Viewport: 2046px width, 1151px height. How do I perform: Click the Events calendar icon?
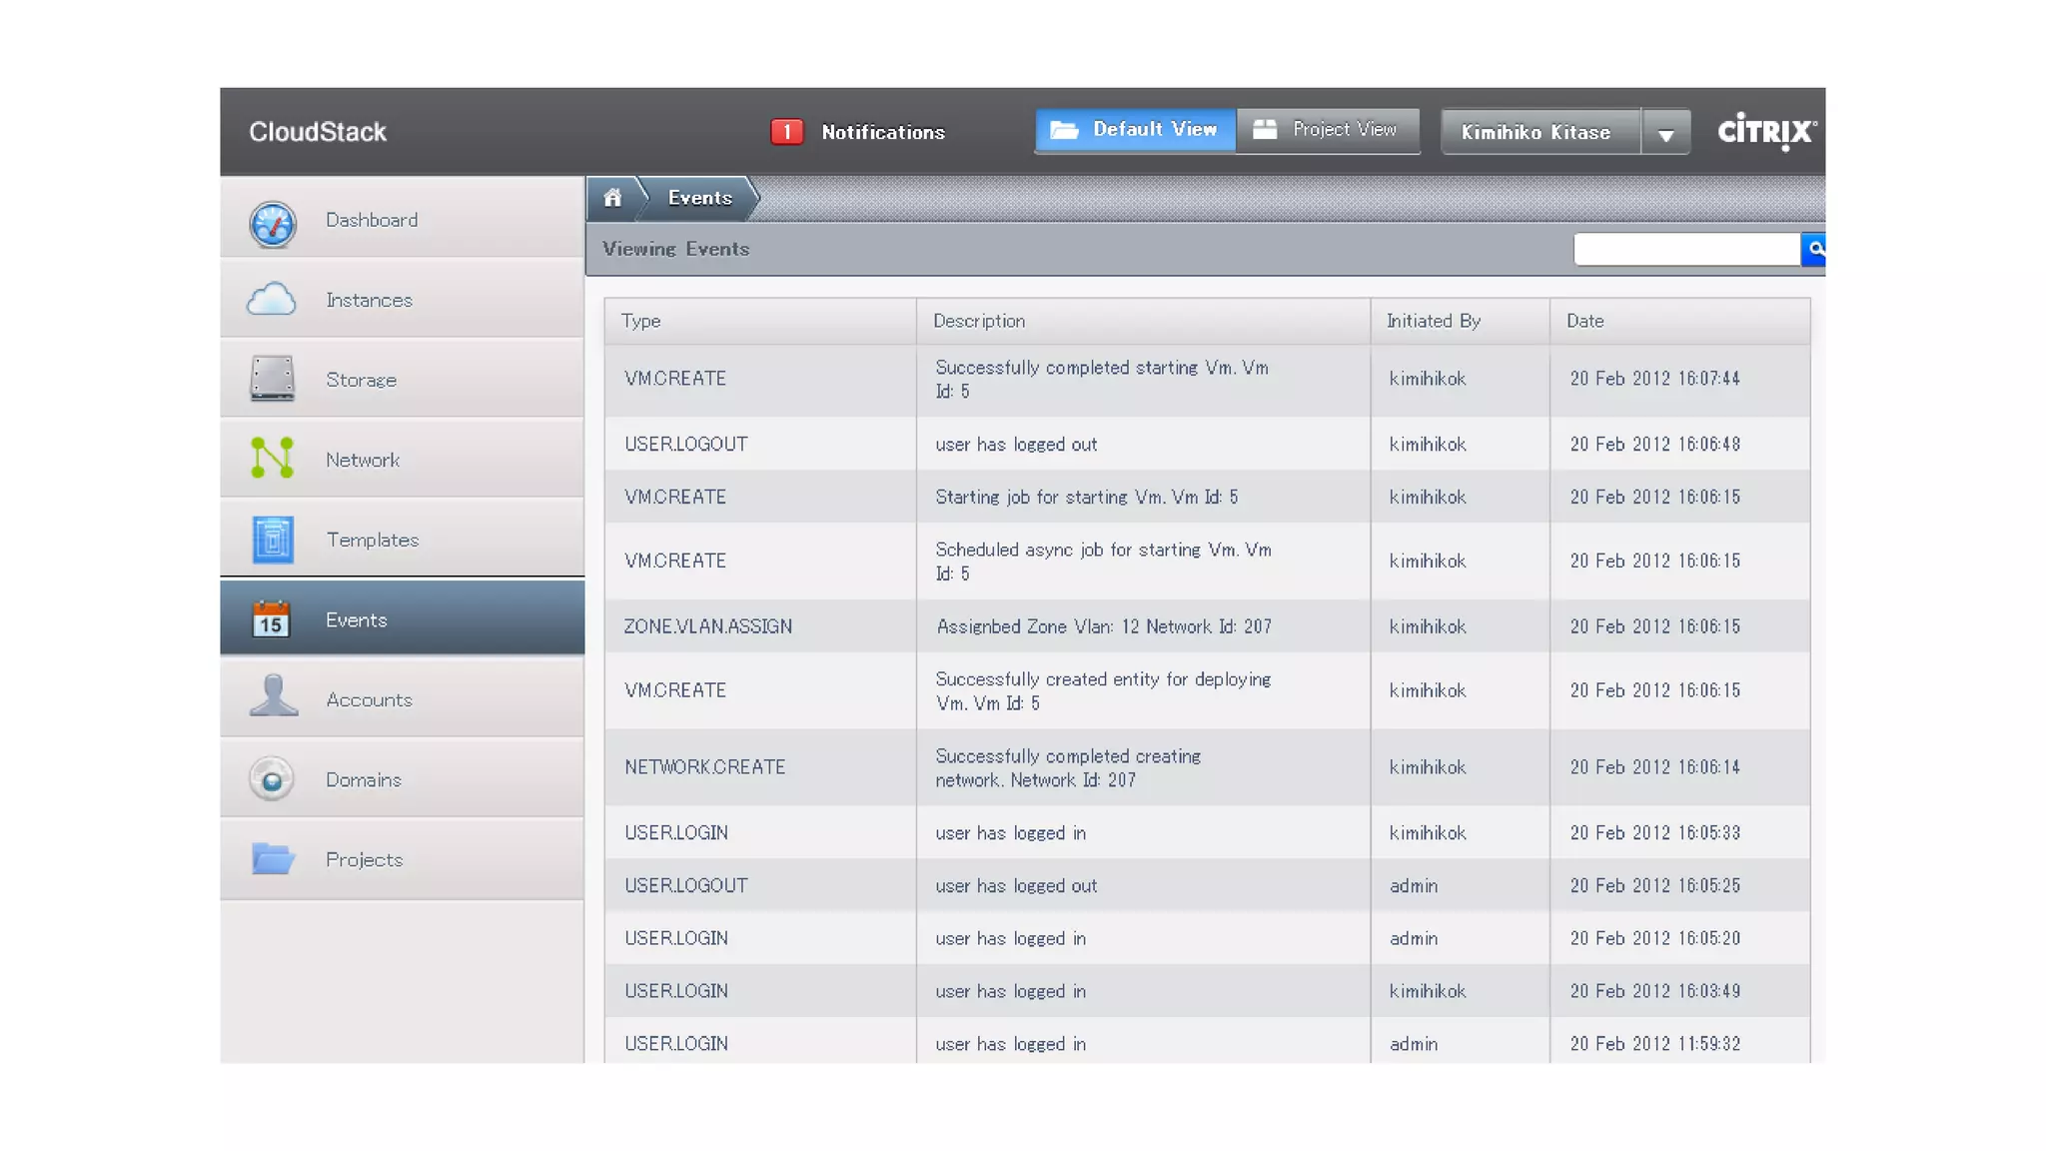tap(271, 619)
